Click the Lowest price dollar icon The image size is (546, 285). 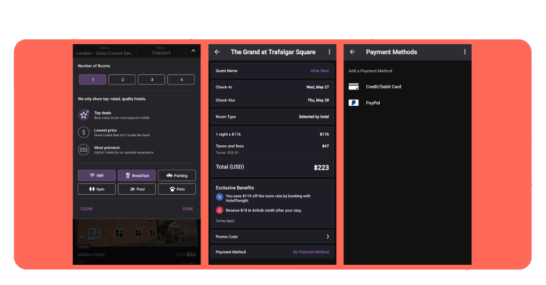click(x=84, y=132)
